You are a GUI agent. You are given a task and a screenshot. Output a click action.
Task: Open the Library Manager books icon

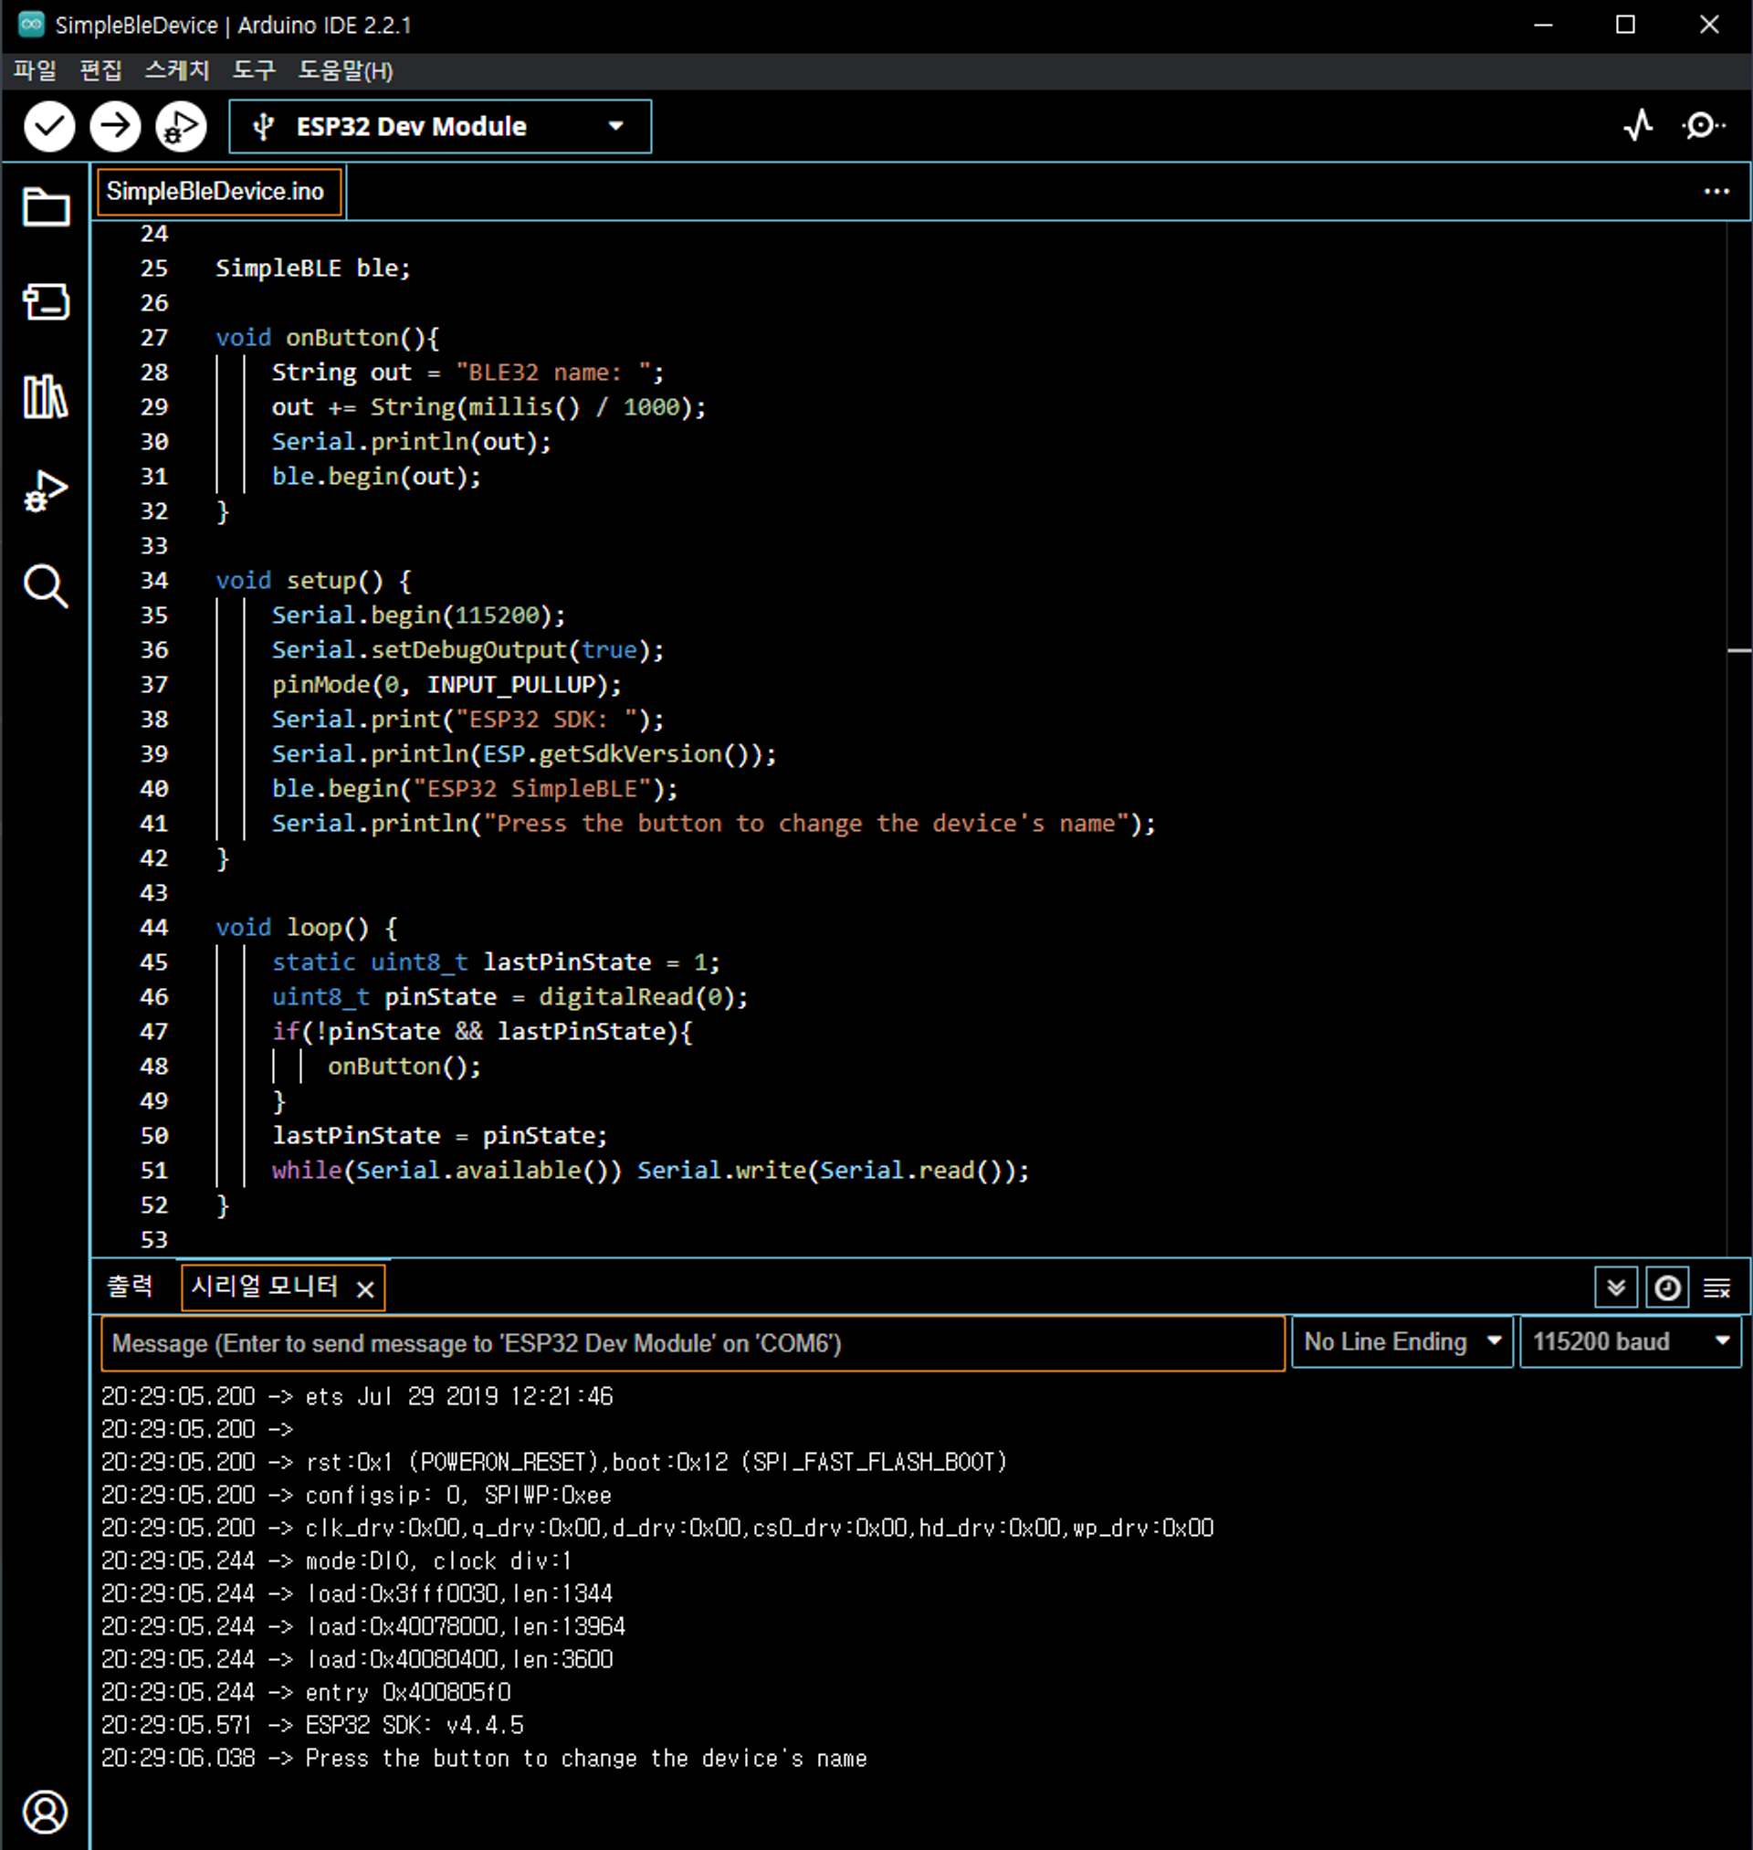click(45, 396)
